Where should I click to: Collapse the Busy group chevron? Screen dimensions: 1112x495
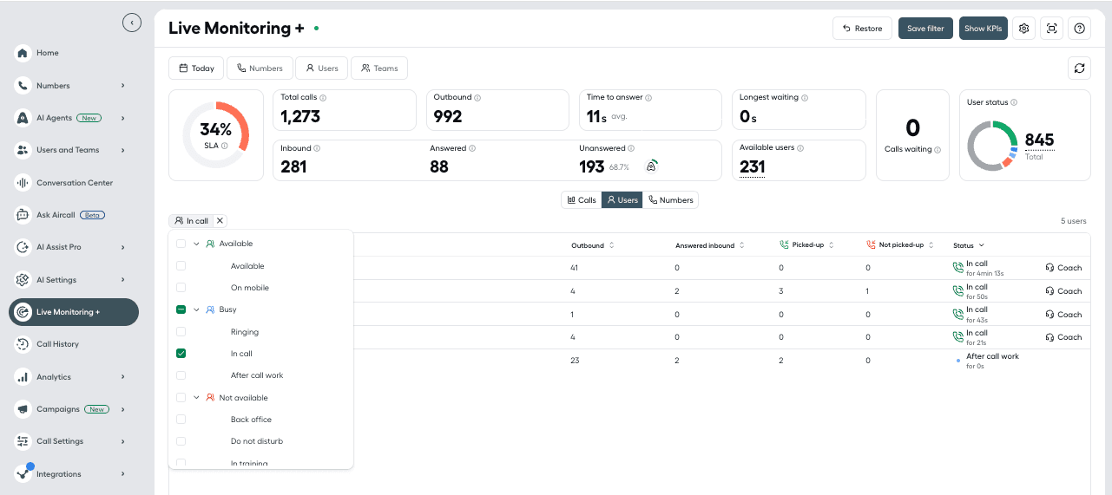pos(196,309)
